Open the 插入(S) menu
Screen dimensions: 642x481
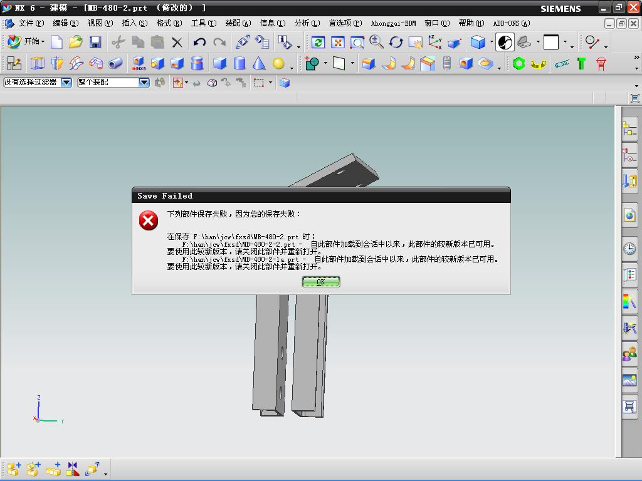(x=134, y=23)
